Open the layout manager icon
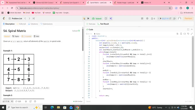The height and width of the screenshot is (110, 195). coord(142,18)
